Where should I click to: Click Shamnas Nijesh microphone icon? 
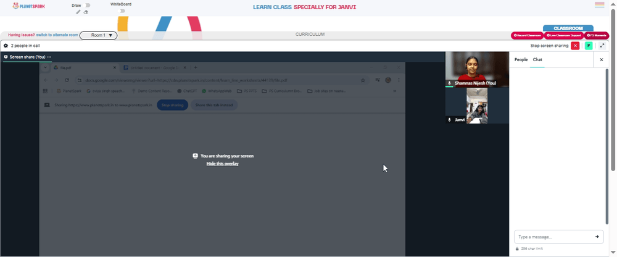coord(449,83)
